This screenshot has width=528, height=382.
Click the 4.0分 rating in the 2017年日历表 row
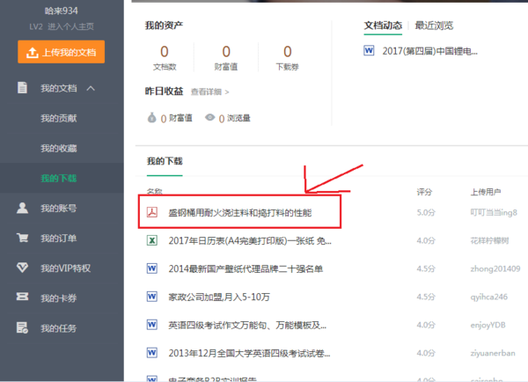click(426, 240)
